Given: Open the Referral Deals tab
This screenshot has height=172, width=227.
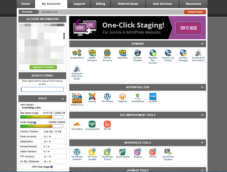Looking at the screenshot, I should click(128, 4).
